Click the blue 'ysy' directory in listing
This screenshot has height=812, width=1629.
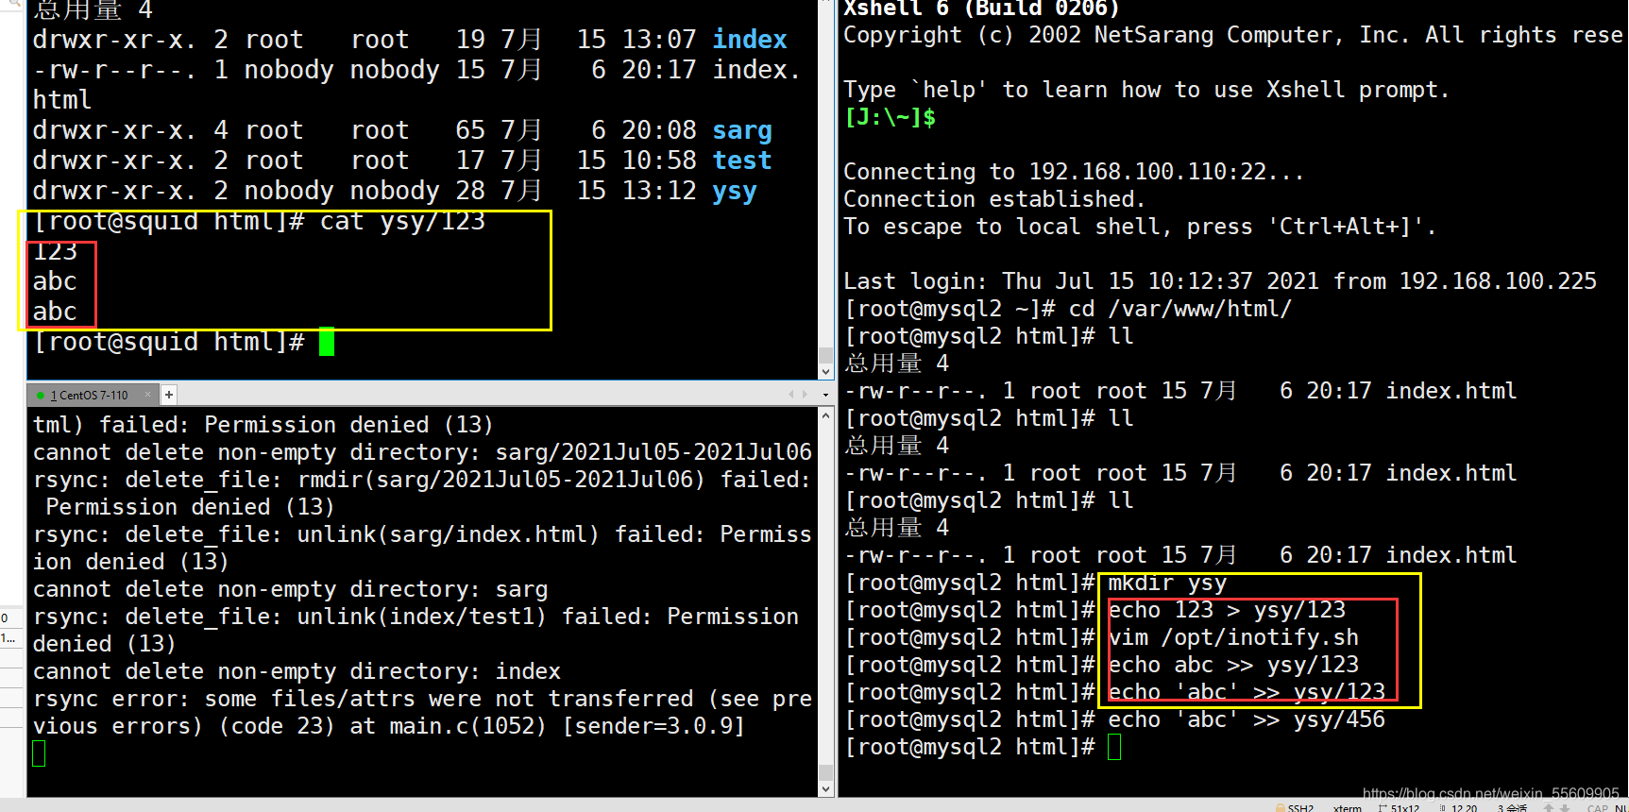[735, 191]
